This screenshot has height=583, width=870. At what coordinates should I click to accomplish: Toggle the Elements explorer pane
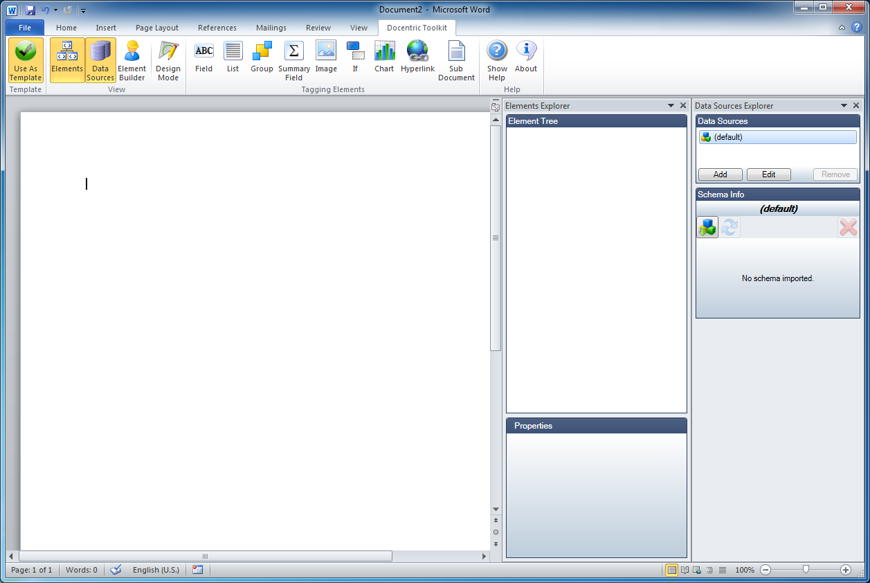[67, 60]
